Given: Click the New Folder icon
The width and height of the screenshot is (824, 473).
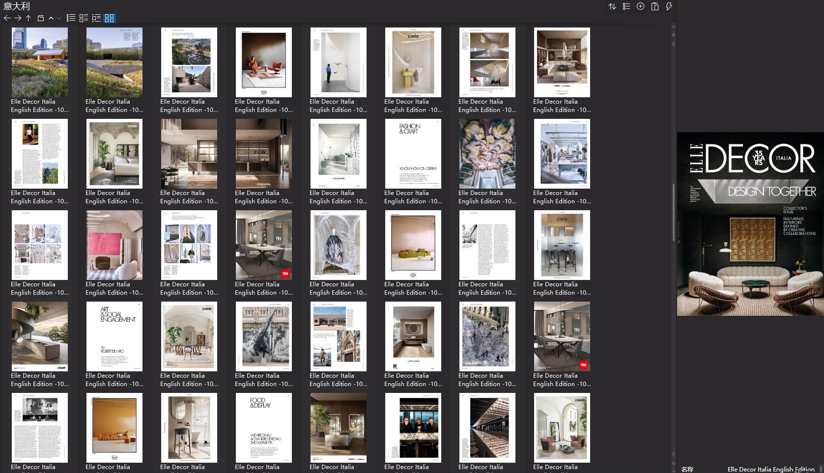Looking at the screenshot, I should click(x=40, y=18).
